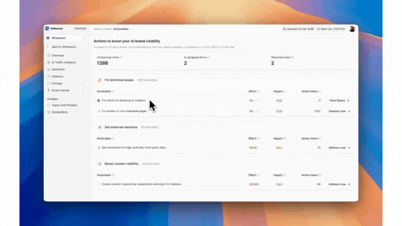Click effort bars for third-party sites row
Screen dimensions: 402x226
pos(254,148)
